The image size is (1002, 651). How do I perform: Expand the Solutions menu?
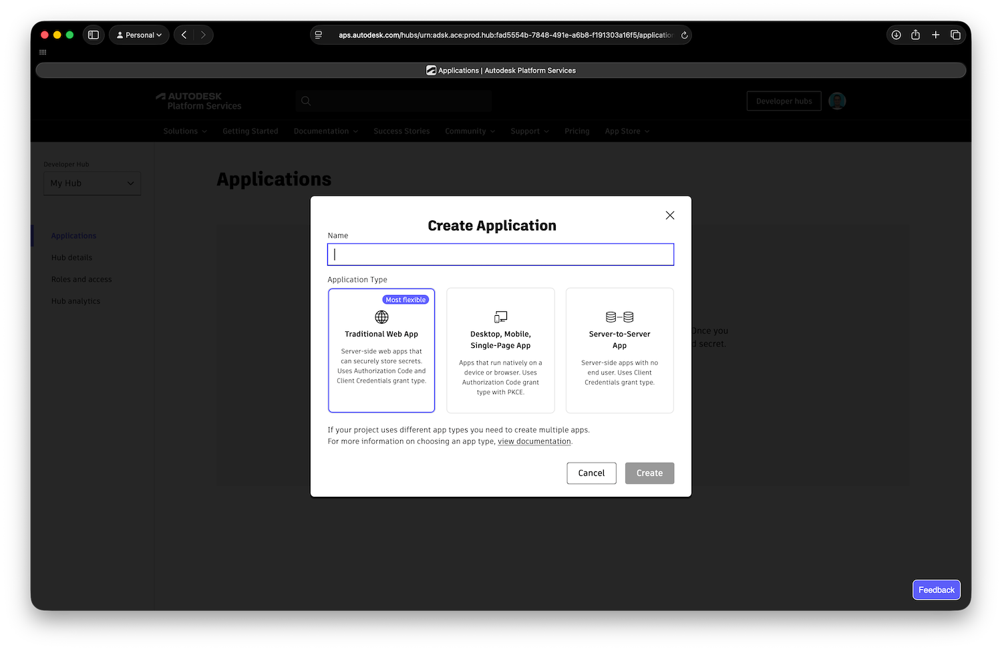pyautogui.click(x=185, y=132)
